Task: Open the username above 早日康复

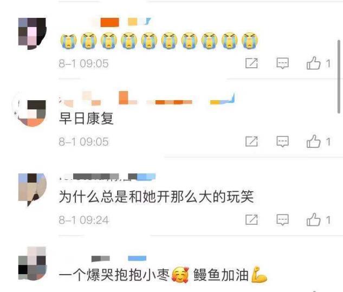Action: [146, 99]
